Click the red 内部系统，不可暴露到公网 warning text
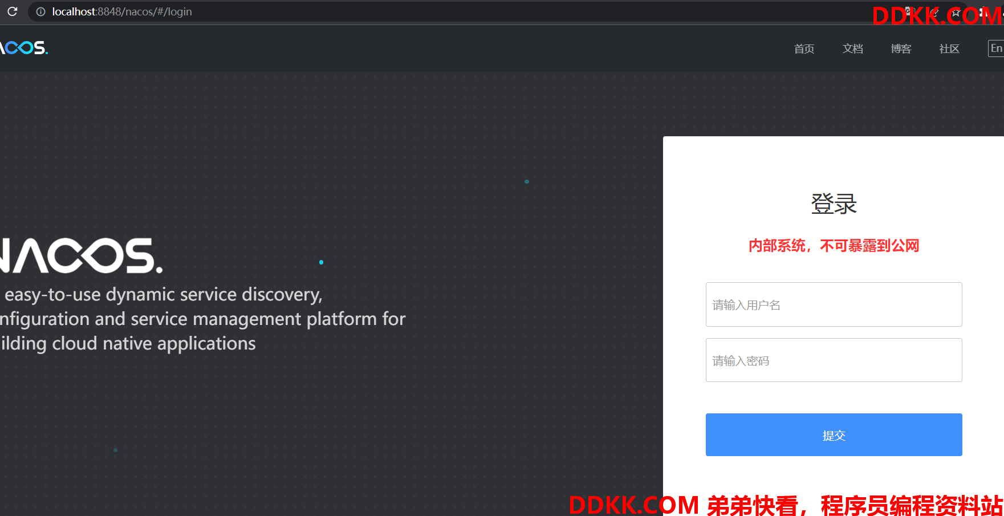 point(834,246)
